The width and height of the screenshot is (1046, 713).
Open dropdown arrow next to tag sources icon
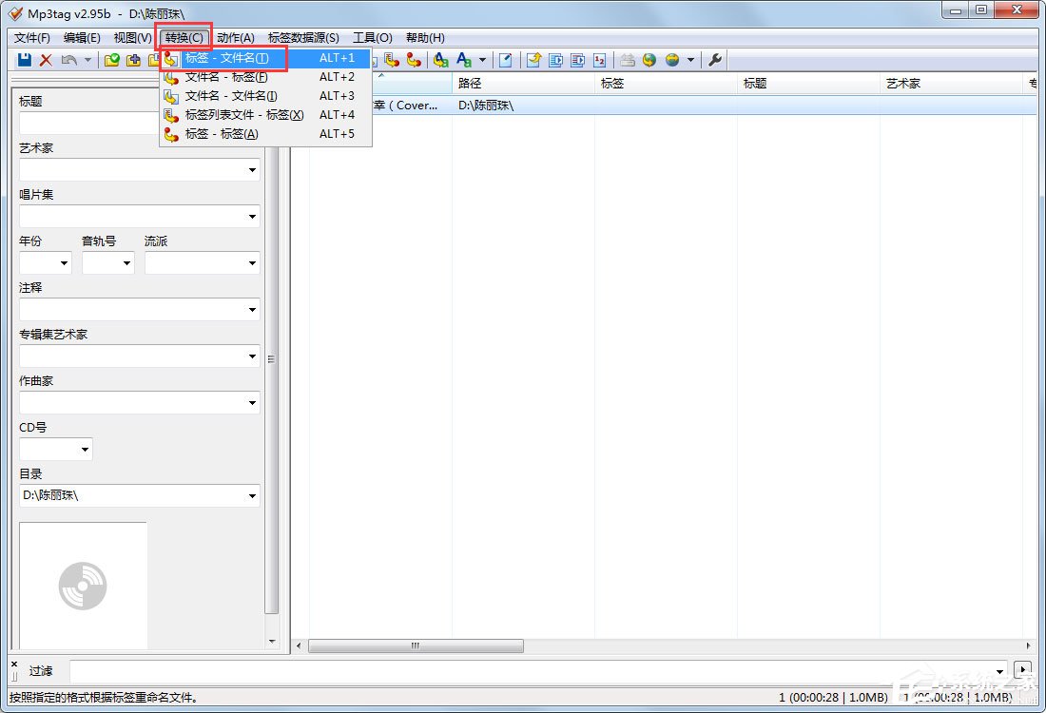pyautogui.click(x=690, y=60)
